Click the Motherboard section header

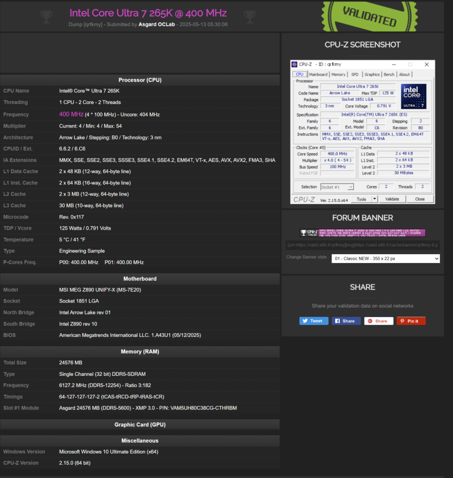click(140, 279)
